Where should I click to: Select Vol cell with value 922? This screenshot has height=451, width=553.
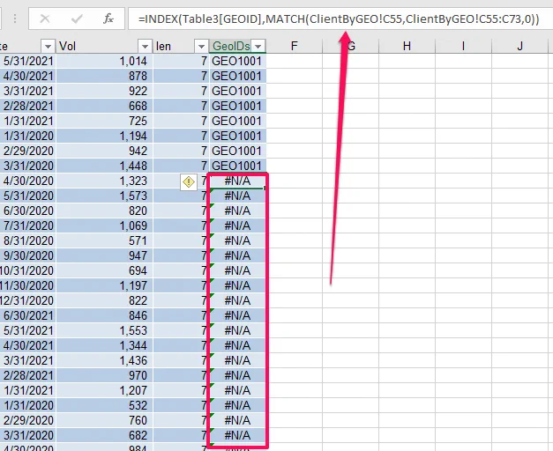104,92
